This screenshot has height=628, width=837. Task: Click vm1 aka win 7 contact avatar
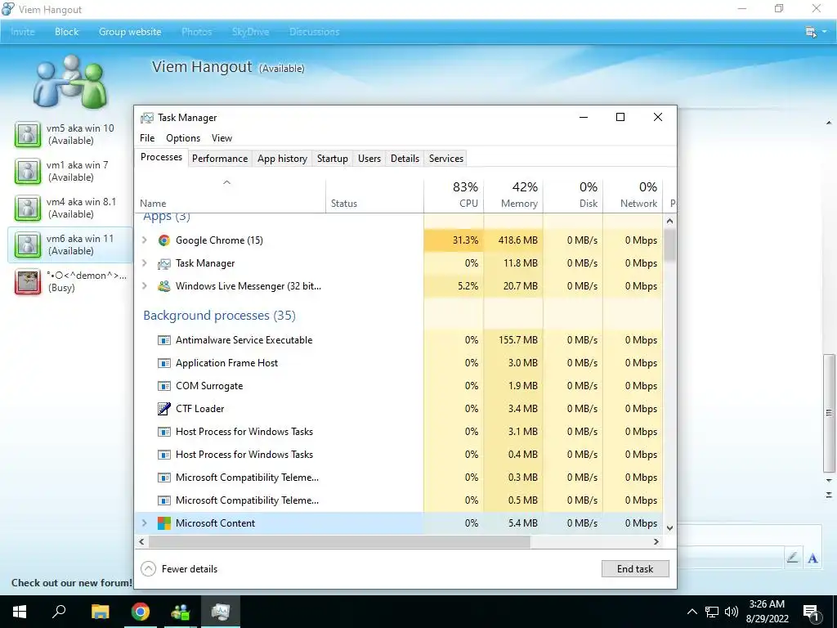point(28,171)
